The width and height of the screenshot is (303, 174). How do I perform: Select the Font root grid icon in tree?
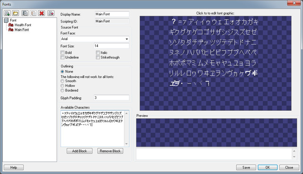point(6,20)
